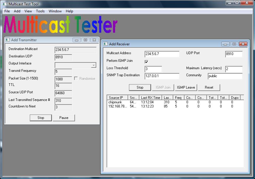
Task: Click the Maximum Latency field
Action: (x=234, y=69)
